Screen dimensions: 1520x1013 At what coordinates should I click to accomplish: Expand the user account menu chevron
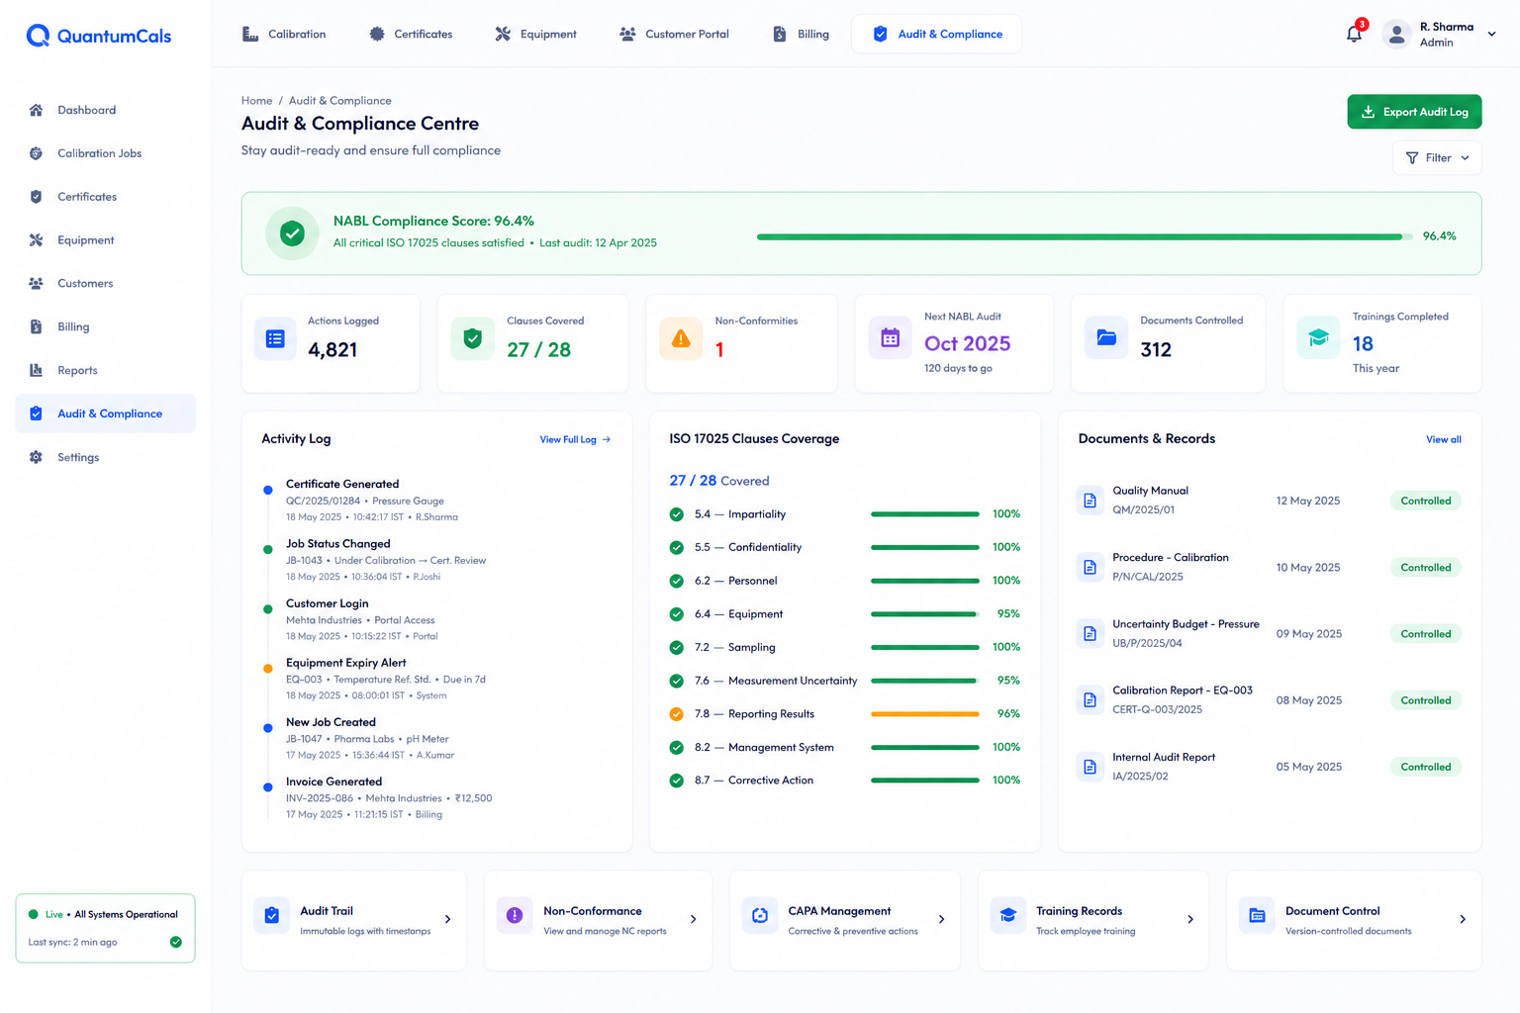coord(1491,34)
